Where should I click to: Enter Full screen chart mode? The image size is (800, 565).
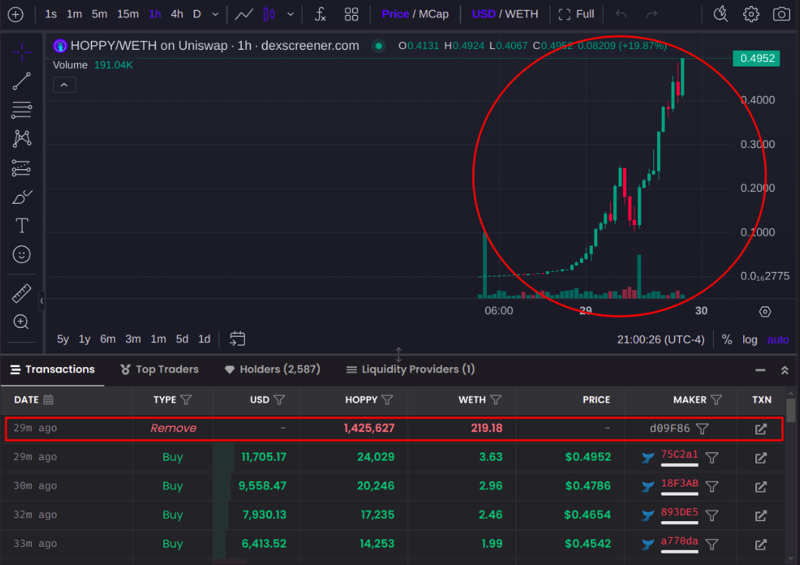[576, 14]
